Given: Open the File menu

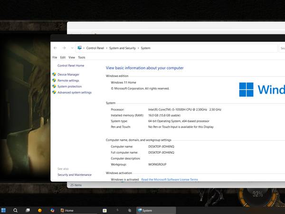Looking at the screenshot, I should click(55, 58).
